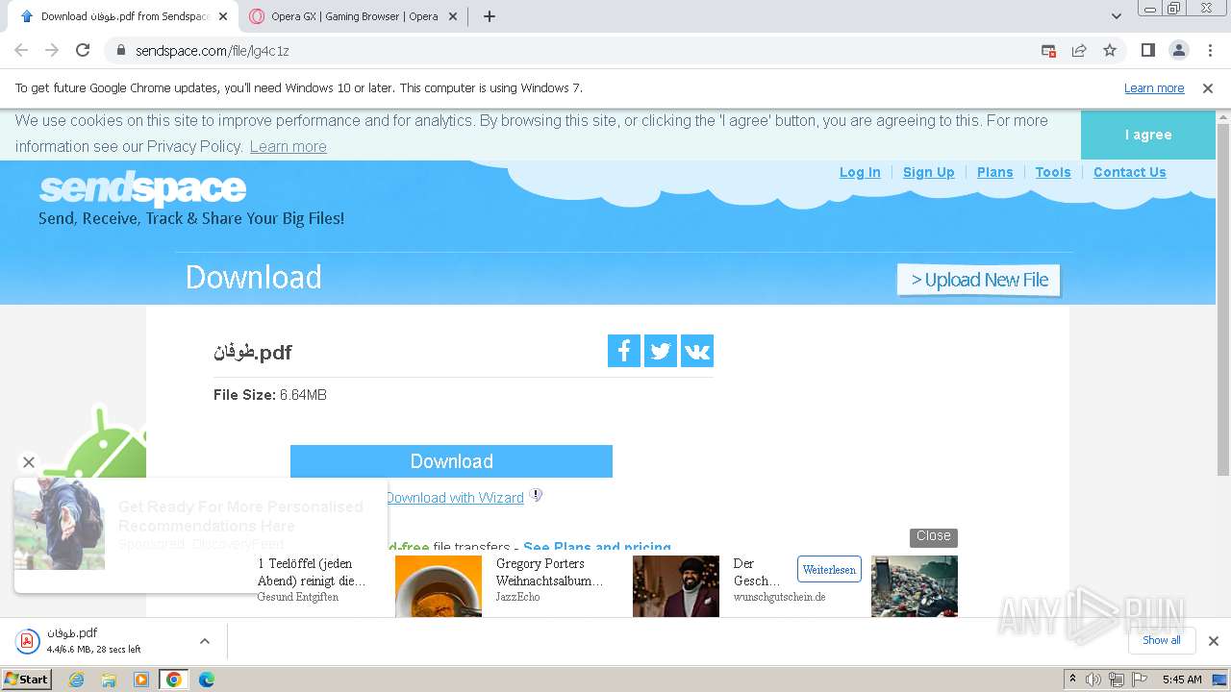Show hidden system tray icons

1072,680
